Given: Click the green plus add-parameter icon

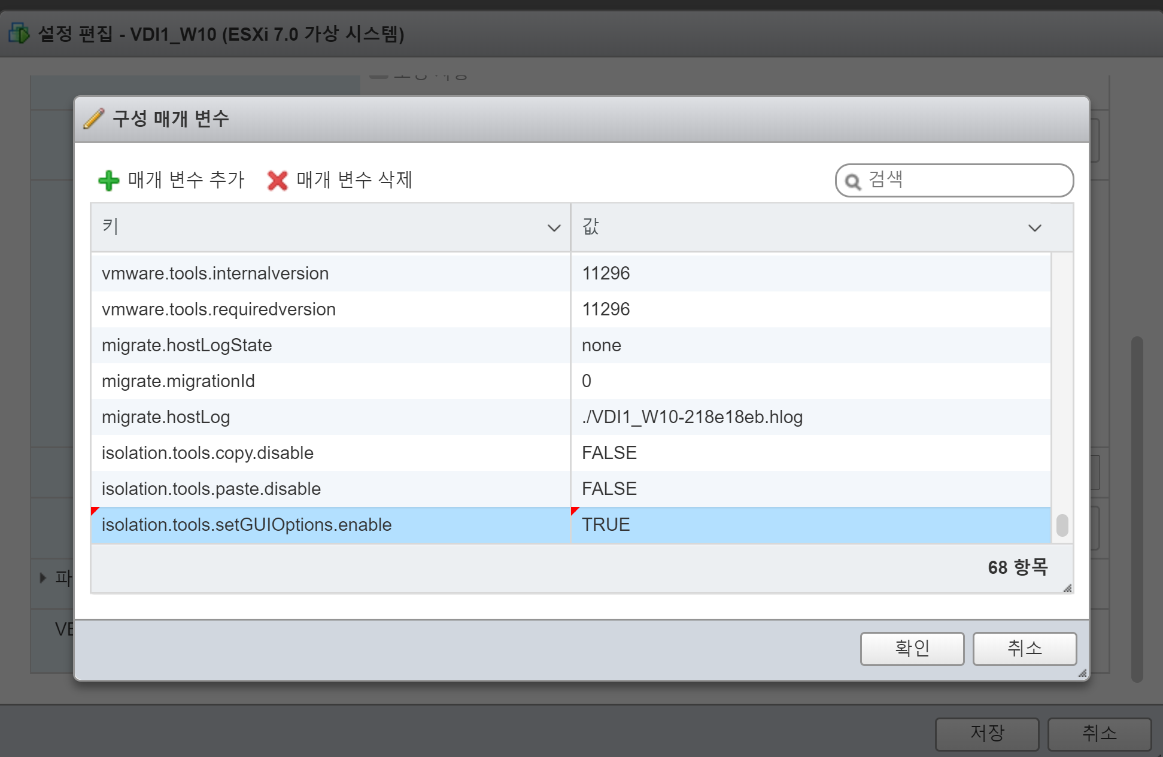Looking at the screenshot, I should 109,180.
